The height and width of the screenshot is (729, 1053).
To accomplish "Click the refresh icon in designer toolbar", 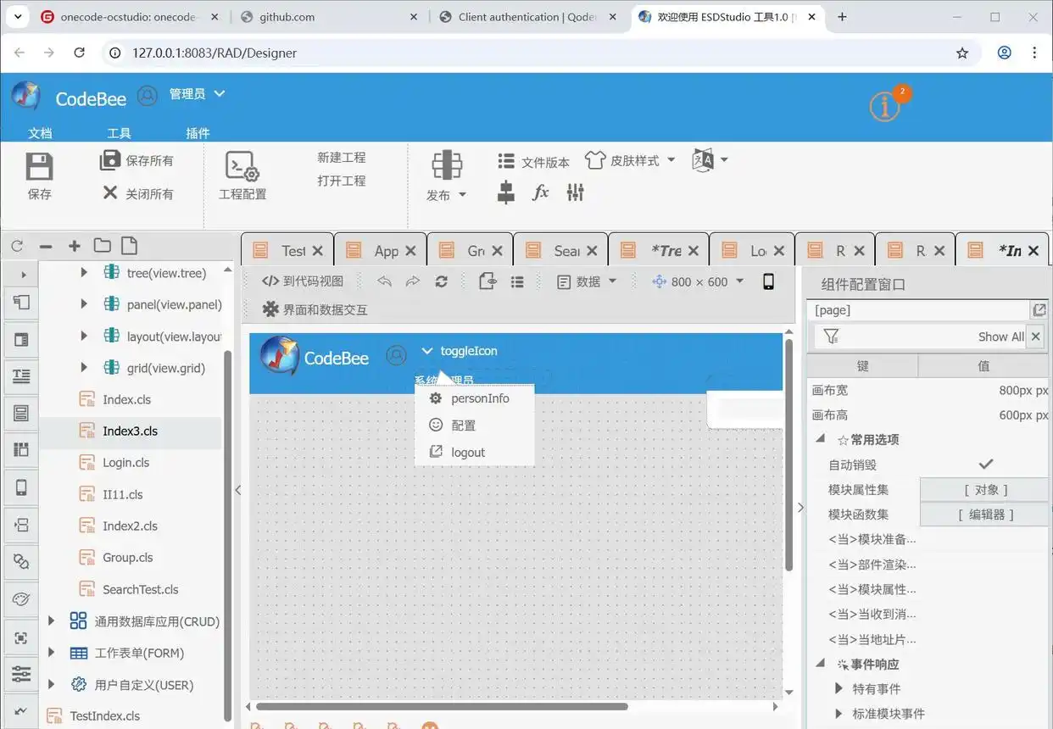I will point(441,281).
